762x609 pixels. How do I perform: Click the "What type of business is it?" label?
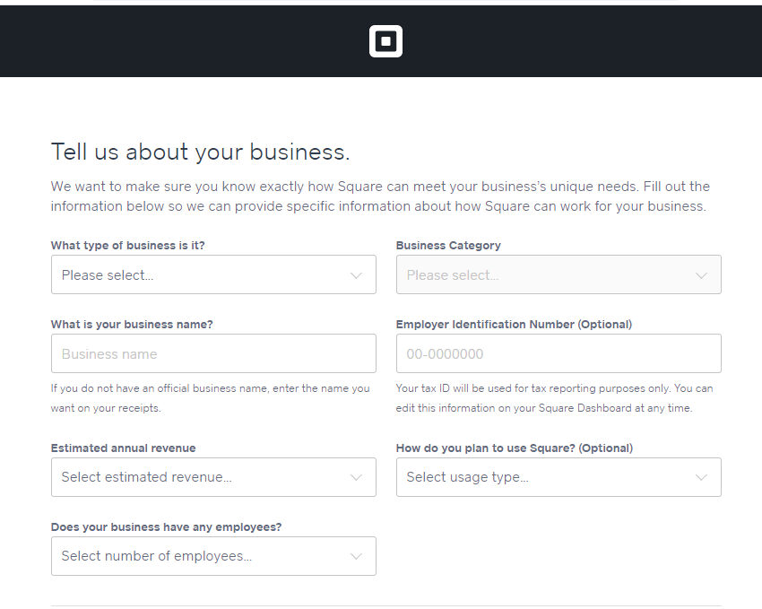click(128, 246)
